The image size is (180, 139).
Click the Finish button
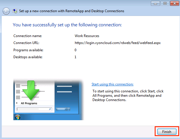167,131
